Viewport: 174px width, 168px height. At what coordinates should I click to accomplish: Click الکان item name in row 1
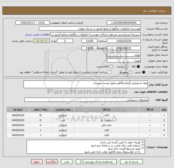click(x=107, y=115)
